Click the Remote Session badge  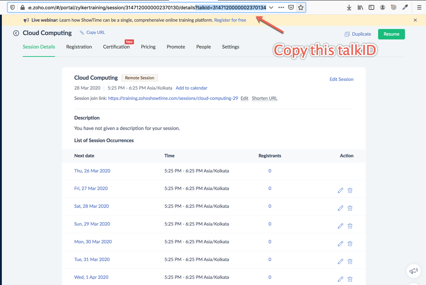[139, 78]
